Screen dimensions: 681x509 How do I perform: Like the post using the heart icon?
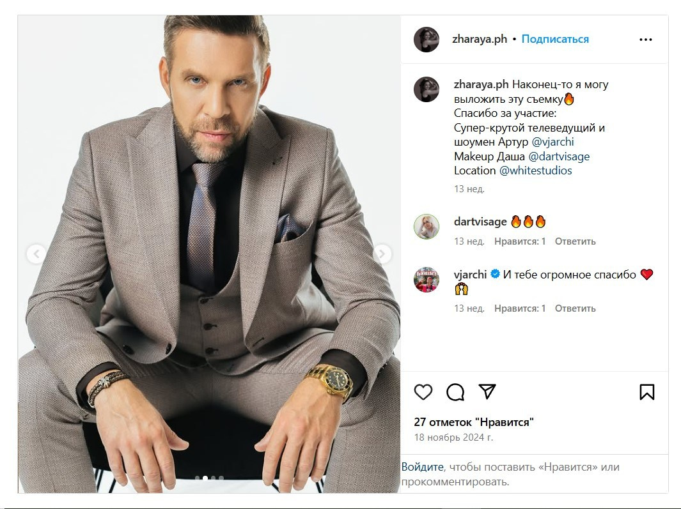(x=422, y=391)
